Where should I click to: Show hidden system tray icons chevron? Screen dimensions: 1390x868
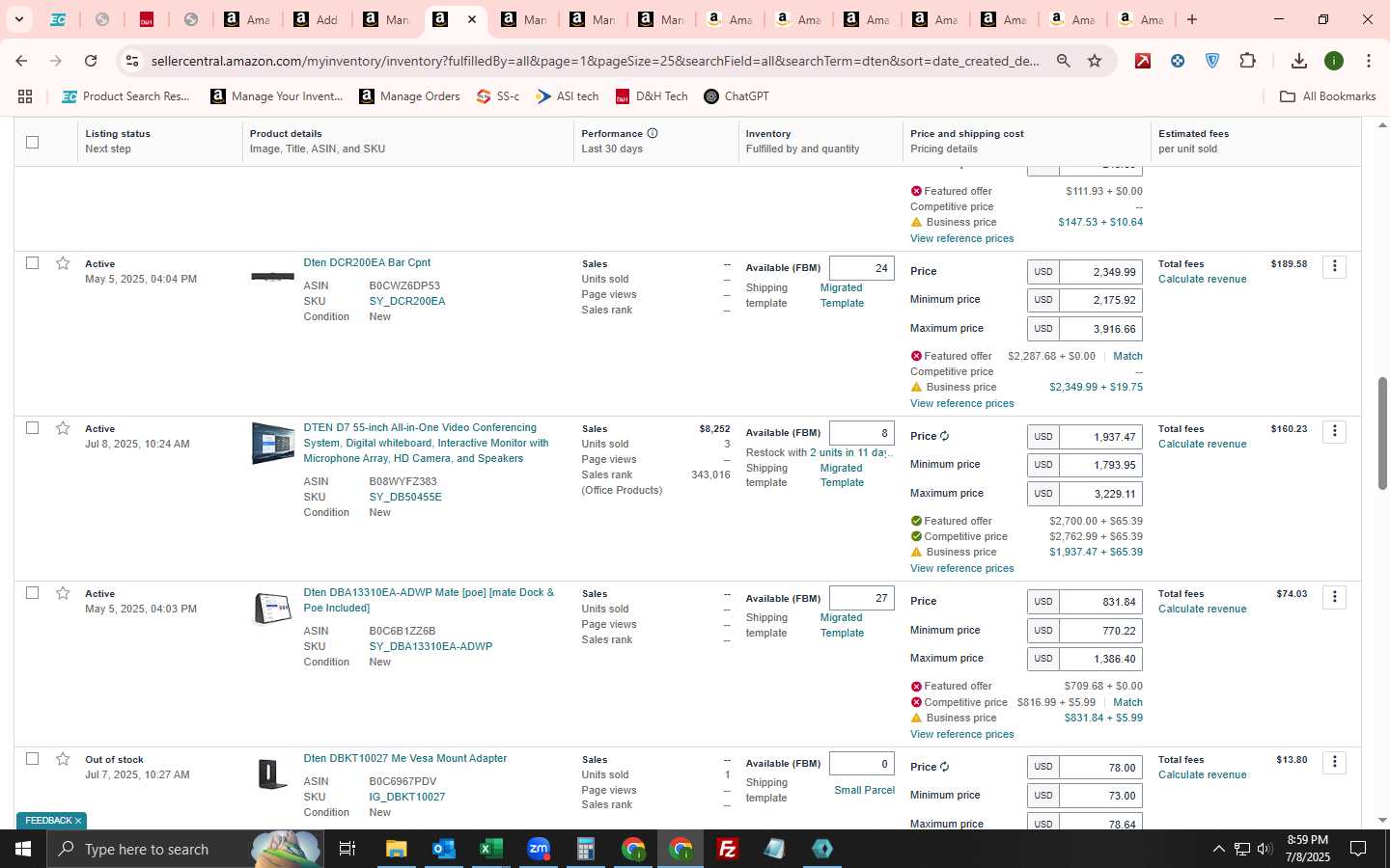click(x=1218, y=849)
